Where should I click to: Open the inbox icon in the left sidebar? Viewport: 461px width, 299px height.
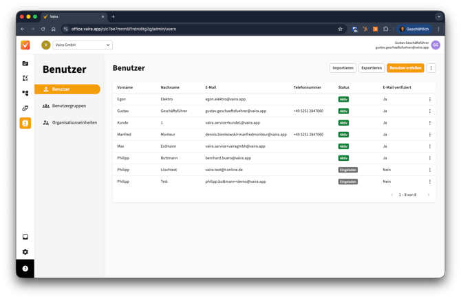point(25,237)
